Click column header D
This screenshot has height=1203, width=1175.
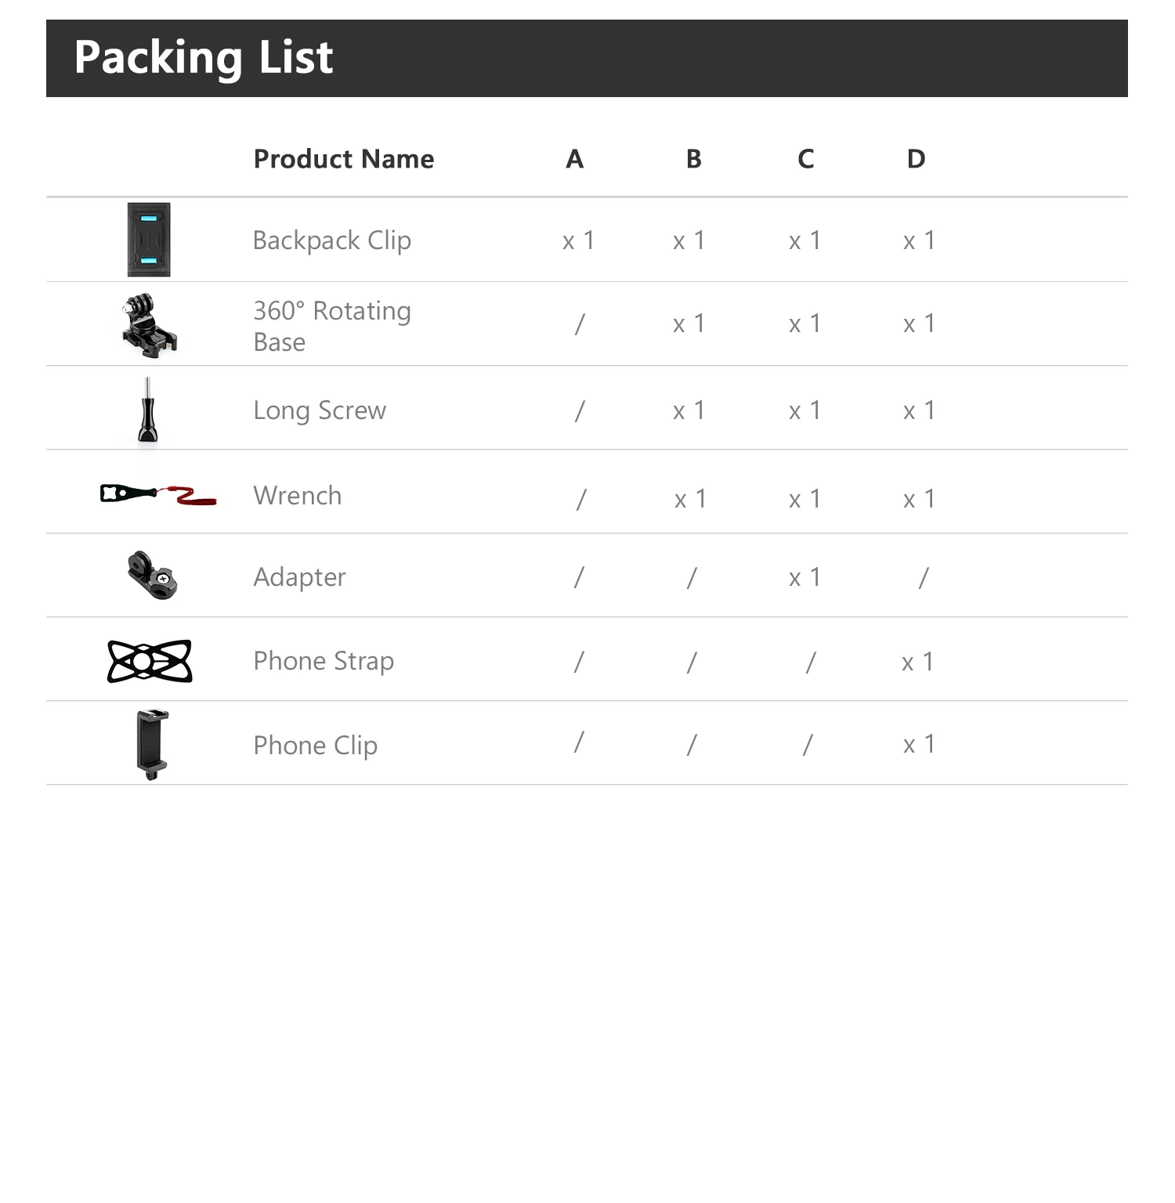coord(916,159)
